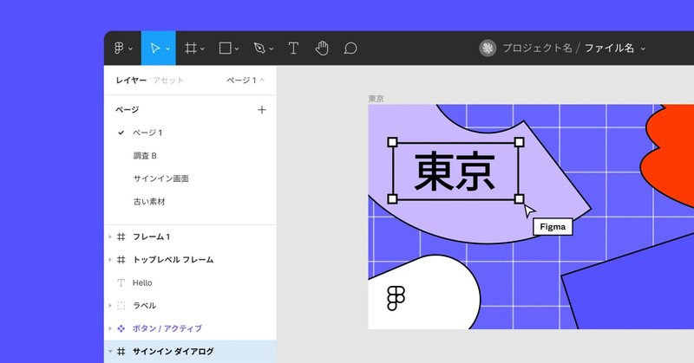Select the ボタン / アクティブ layer name
The width and height of the screenshot is (694, 363).
tap(167, 328)
